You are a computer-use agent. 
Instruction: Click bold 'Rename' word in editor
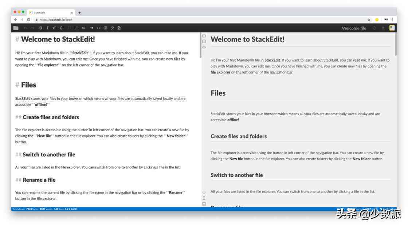click(176, 193)
